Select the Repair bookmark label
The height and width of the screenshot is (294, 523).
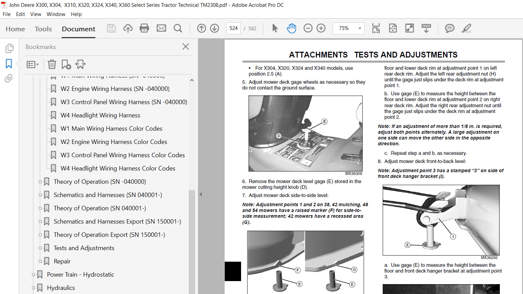[62, 261]
